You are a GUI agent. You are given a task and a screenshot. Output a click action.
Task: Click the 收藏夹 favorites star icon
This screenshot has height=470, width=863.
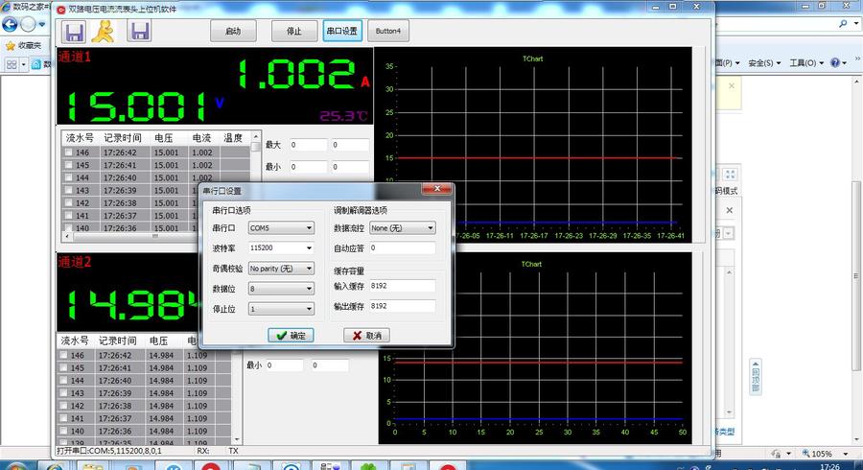click(x=11, y=44)
